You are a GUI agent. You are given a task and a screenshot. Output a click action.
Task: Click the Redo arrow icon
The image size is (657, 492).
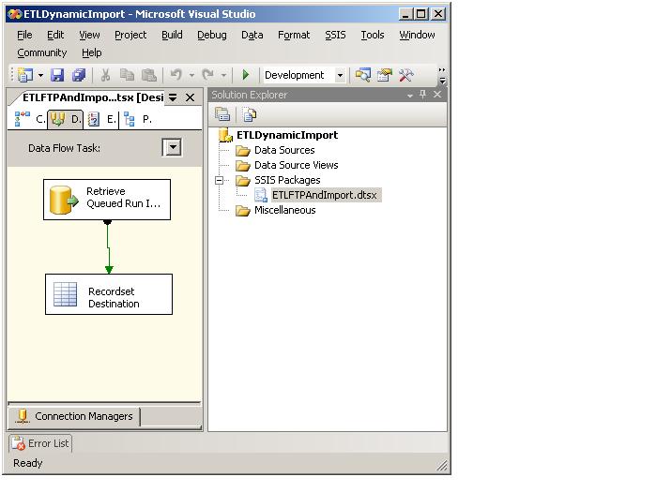pyautogui.click(x=207, y=75)
